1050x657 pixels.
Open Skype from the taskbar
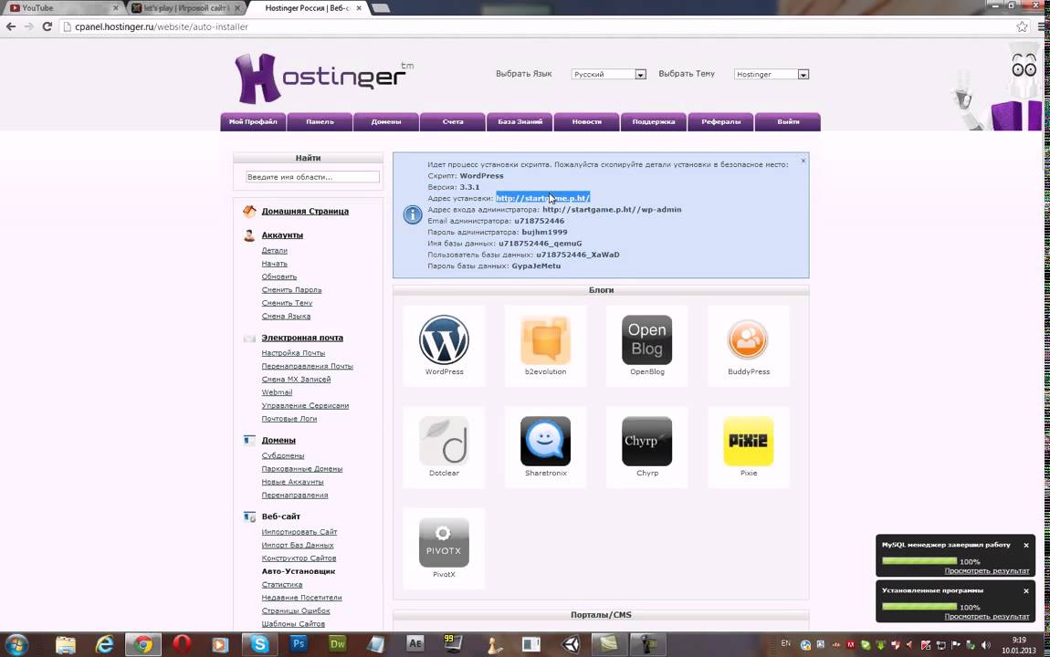click(259, 643)
